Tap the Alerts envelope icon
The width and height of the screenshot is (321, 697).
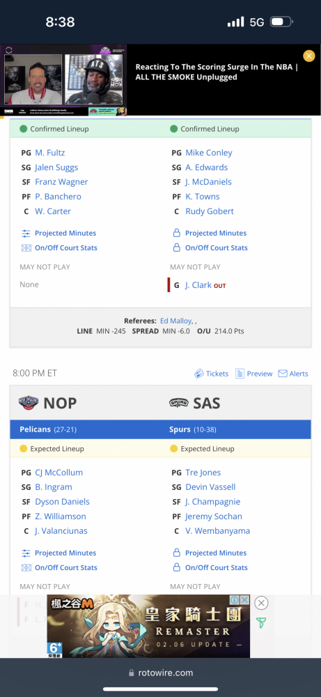283,374
